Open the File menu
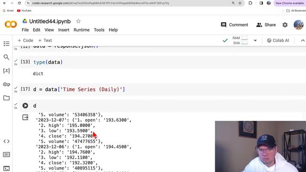 [25, 30]
